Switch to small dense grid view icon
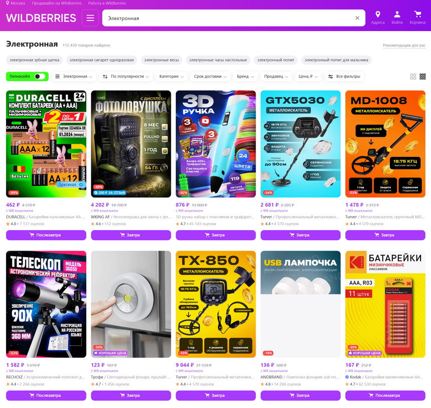The width and height of the screenshot is (431, 408). tap(422, 76)
